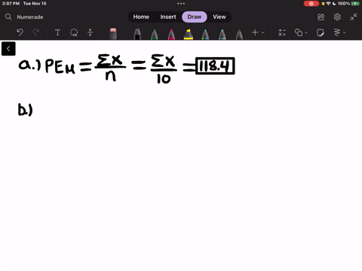Tap the Tue Nov 15 status bar date
Screen dimensions: 362x271
(35, 4)
